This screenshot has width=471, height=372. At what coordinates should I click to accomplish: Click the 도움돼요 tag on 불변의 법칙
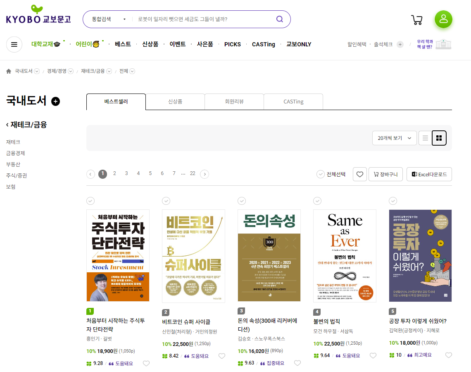(x=347, y=356)
